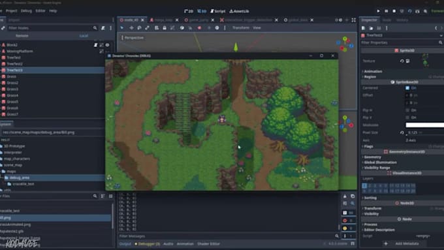The image size is (444, 250).
Task: Switch to the Debugger bottom tab
Action: 148,243
